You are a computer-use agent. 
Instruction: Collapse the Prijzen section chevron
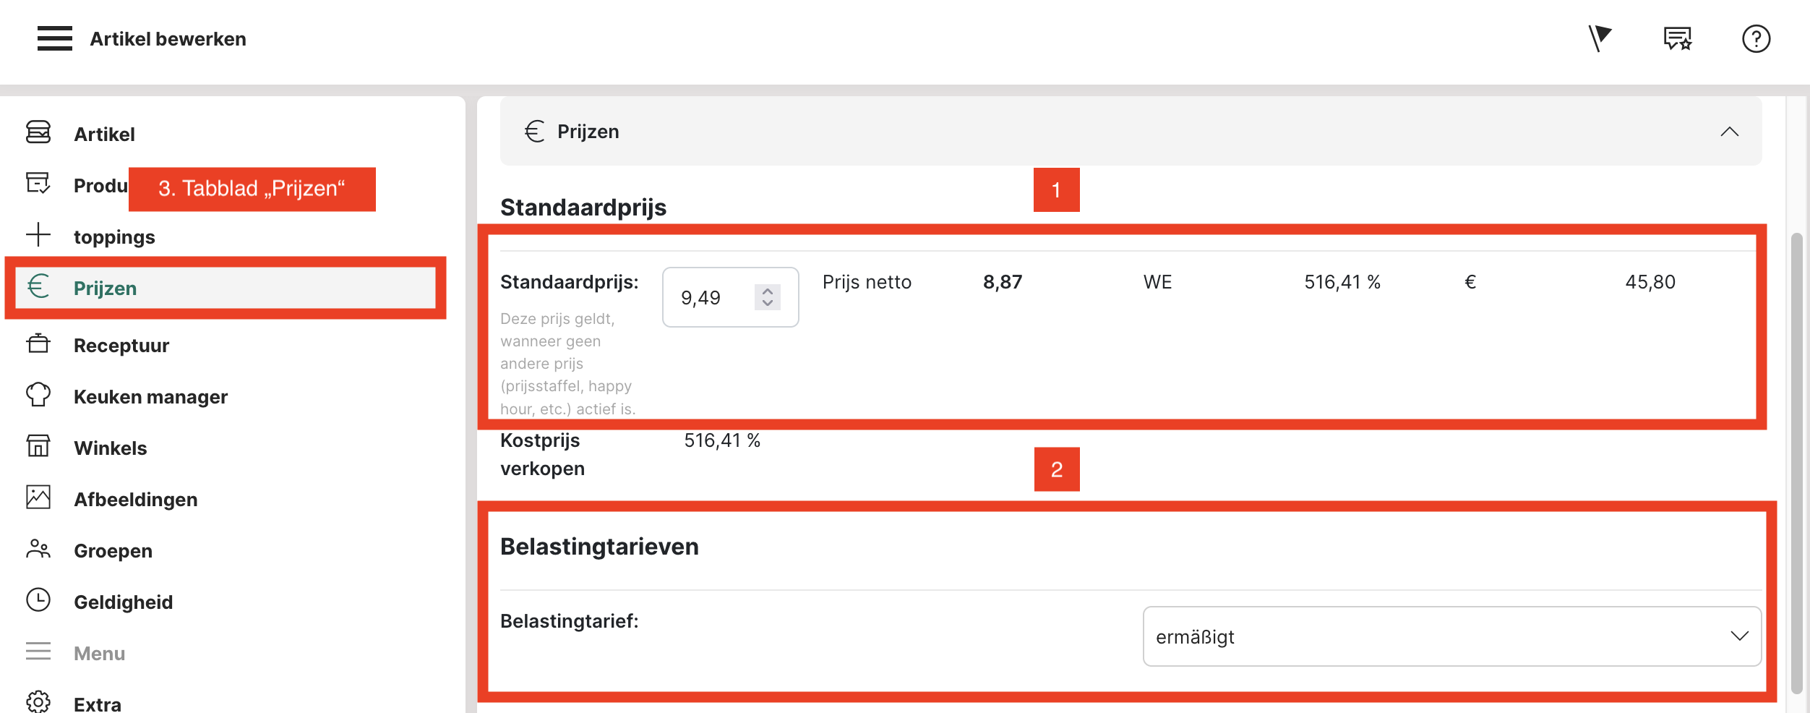tap(1729, 132)
